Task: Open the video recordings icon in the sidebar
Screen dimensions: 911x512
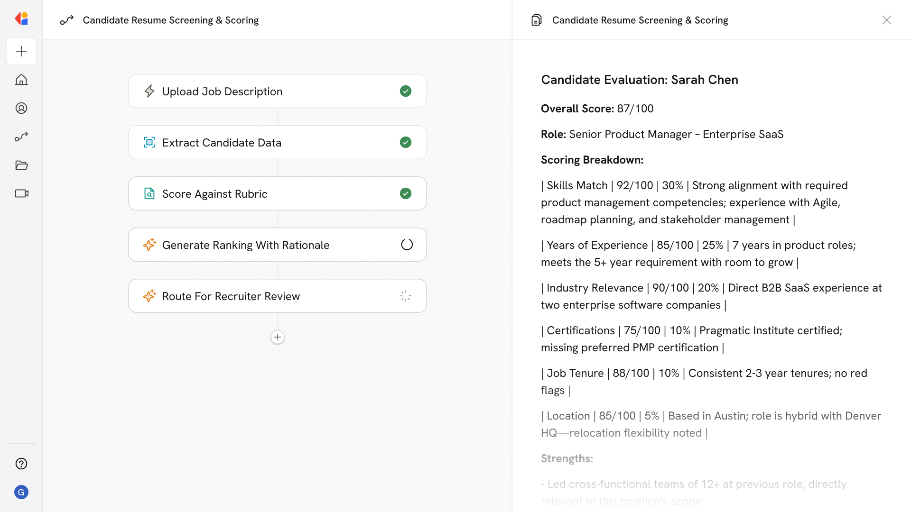Action: [x=21, y=193]
